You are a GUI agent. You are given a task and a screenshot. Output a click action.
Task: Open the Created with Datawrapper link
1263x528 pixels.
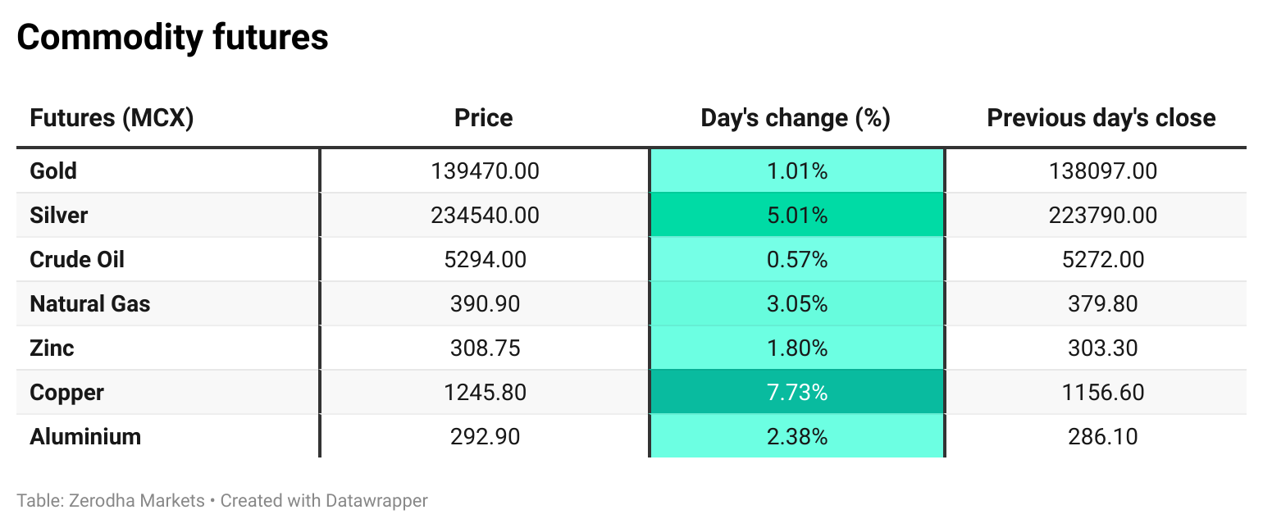click(324, 500)
